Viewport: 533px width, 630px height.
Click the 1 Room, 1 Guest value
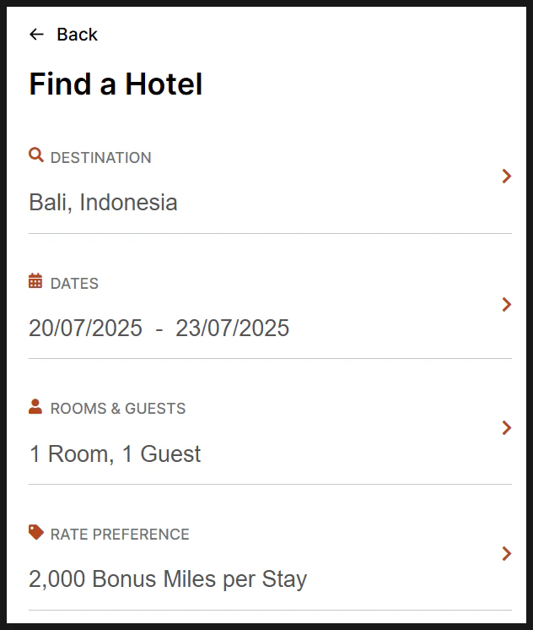[115, 454]
